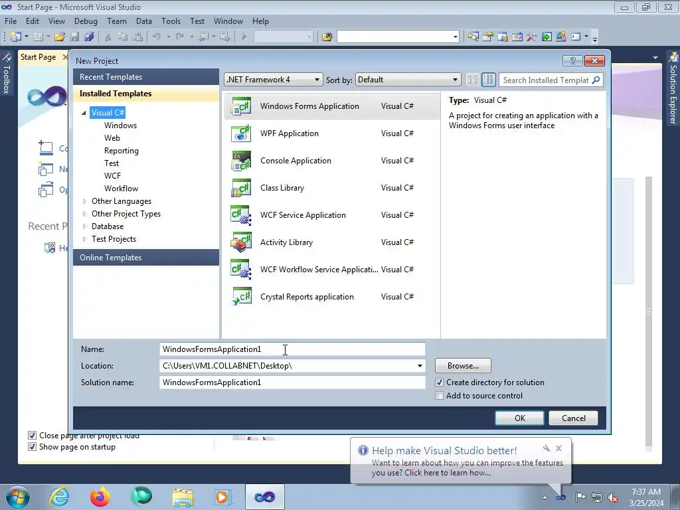Screen dimensions: 680x510
Task: Select the Crystal Reports application template icon
Action: pos(241,297)
